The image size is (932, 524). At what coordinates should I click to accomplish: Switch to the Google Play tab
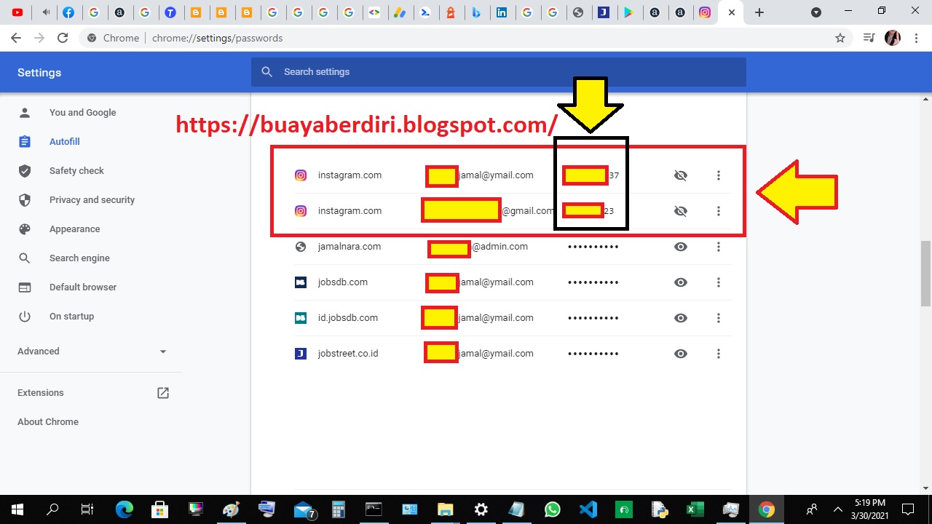[x=628, y=12]
